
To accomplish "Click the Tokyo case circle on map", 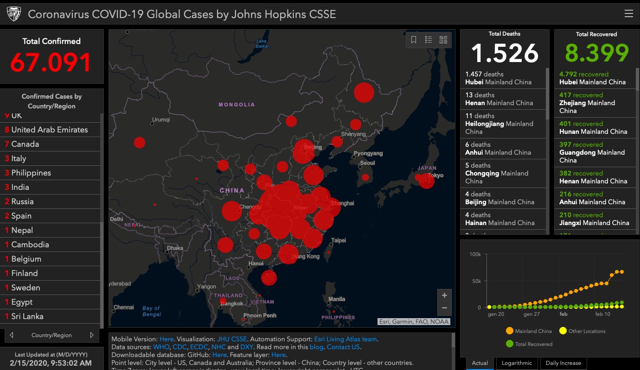I will (x=426, y=181).
